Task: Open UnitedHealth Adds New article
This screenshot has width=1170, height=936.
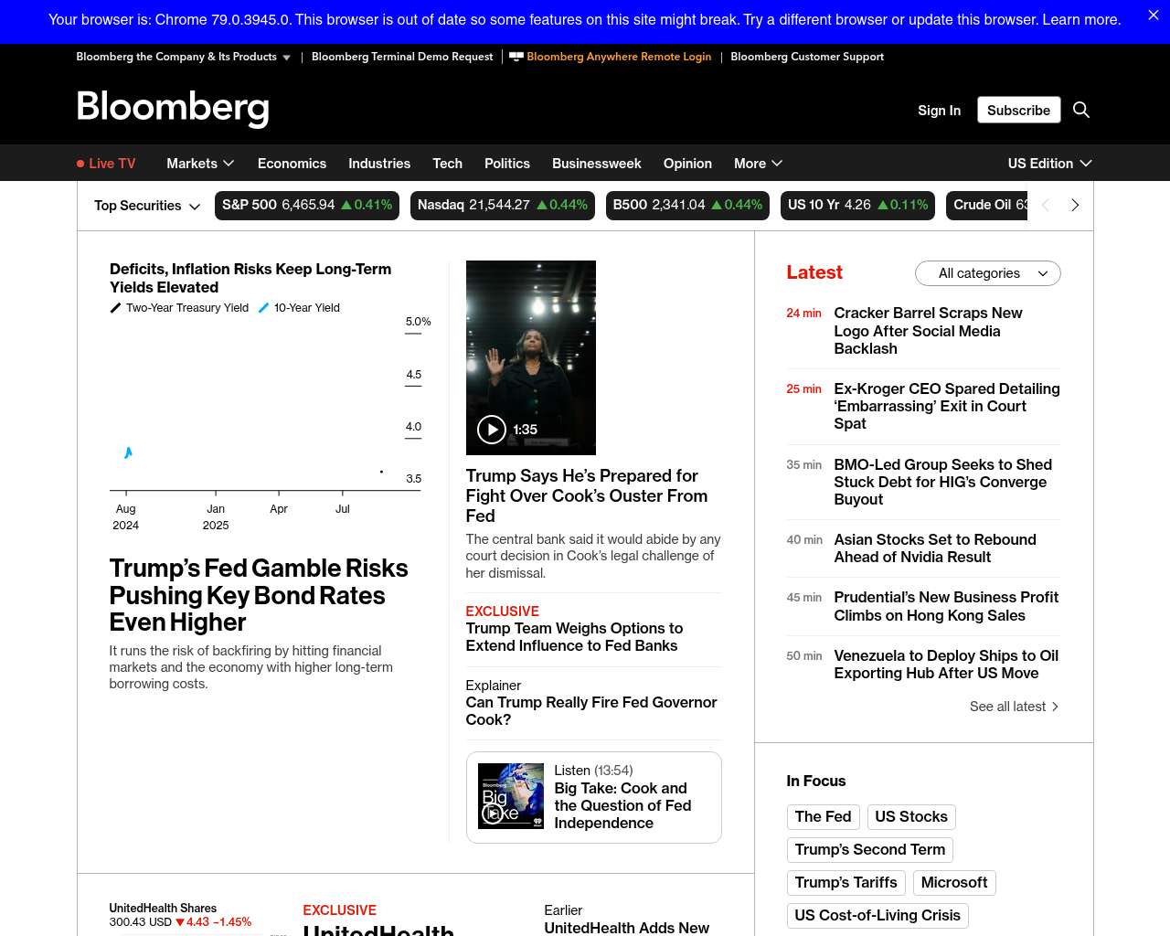Action: point(627,928)
